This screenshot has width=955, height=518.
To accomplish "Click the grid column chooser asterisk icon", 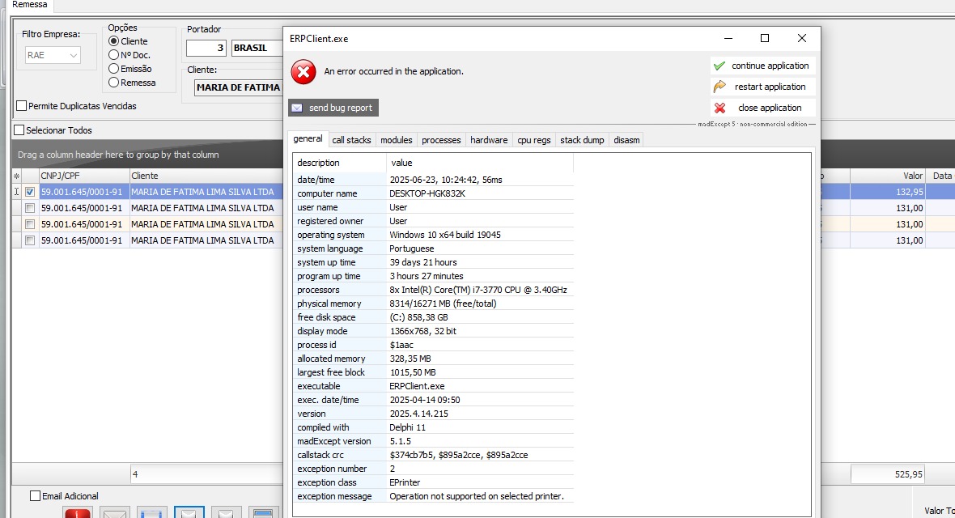I will [x=16, y=176].
